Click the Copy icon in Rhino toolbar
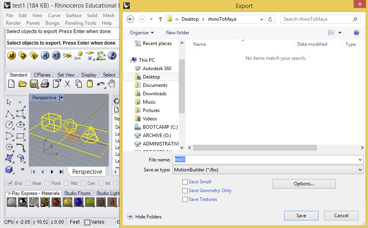Image resolution: width=368 pixels, height=228 pixels. [79, 84]
